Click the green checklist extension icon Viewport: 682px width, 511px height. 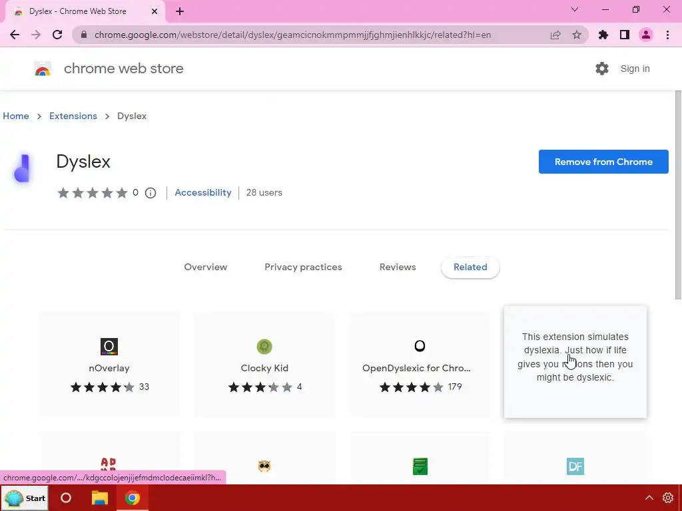(420, 466)
